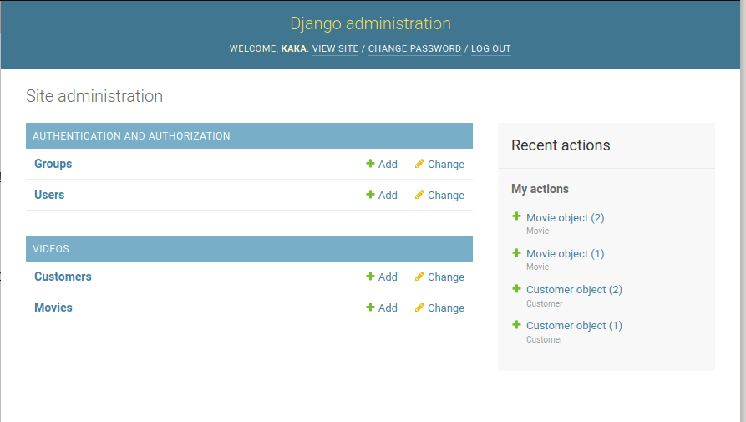
Task: Open the Customers model list
Action: [63, 277]
